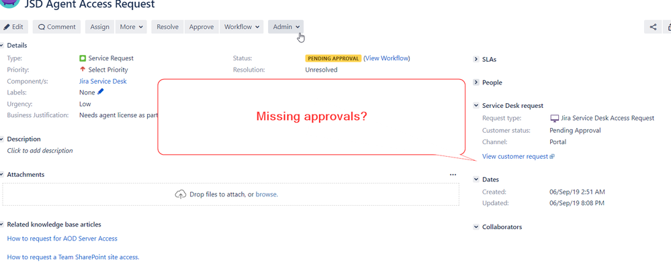Open the Workflow dropdown
Image resolution: width=671 pixels, height=266 pixels.
tap(241, 27)
